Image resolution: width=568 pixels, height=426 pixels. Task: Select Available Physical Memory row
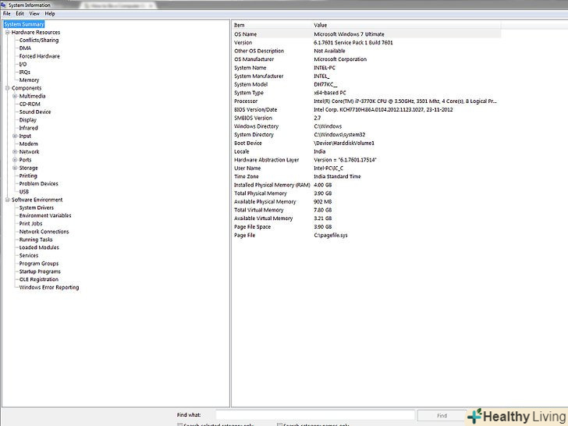point(366,201)
